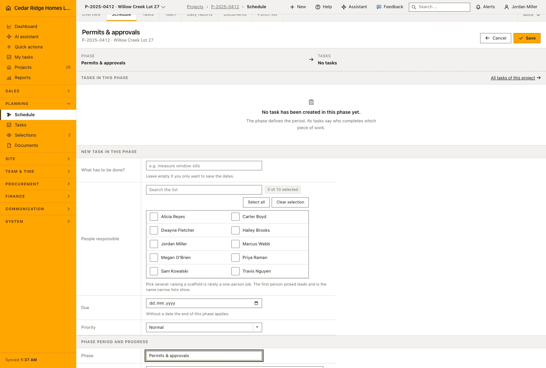Tick Dwayne Fletcher as responsible
This screenshot has height=368, width=546.
tap(154, 230)
